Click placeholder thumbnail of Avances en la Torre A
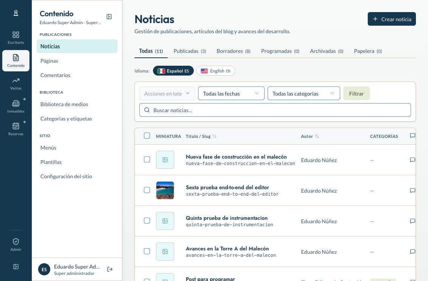Screen dimensions: 428x281 point(165,251)
